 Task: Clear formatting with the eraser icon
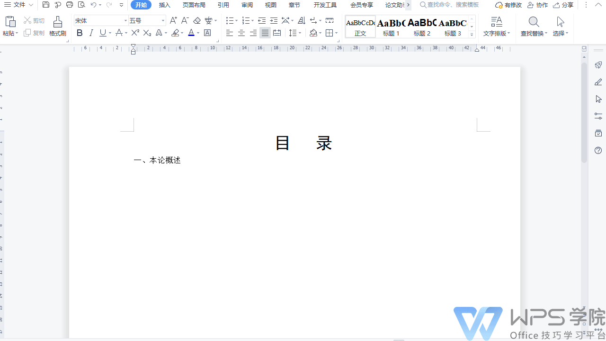(197, 20)
